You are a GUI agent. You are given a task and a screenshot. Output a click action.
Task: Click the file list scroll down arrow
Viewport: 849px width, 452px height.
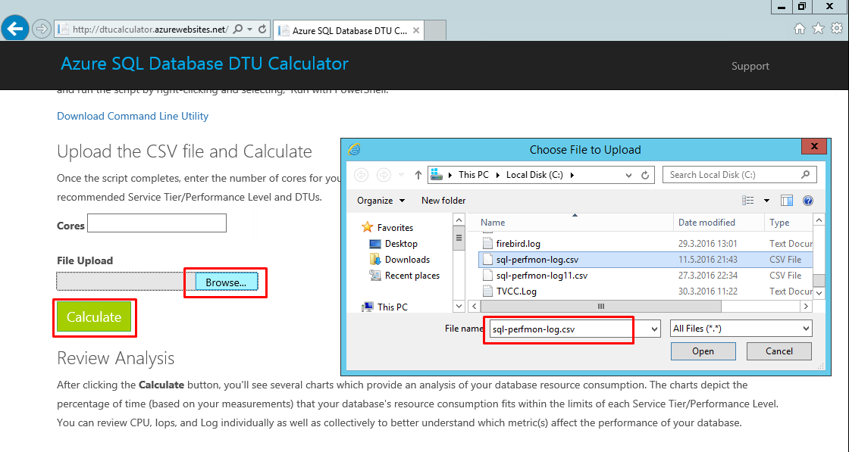819,292
